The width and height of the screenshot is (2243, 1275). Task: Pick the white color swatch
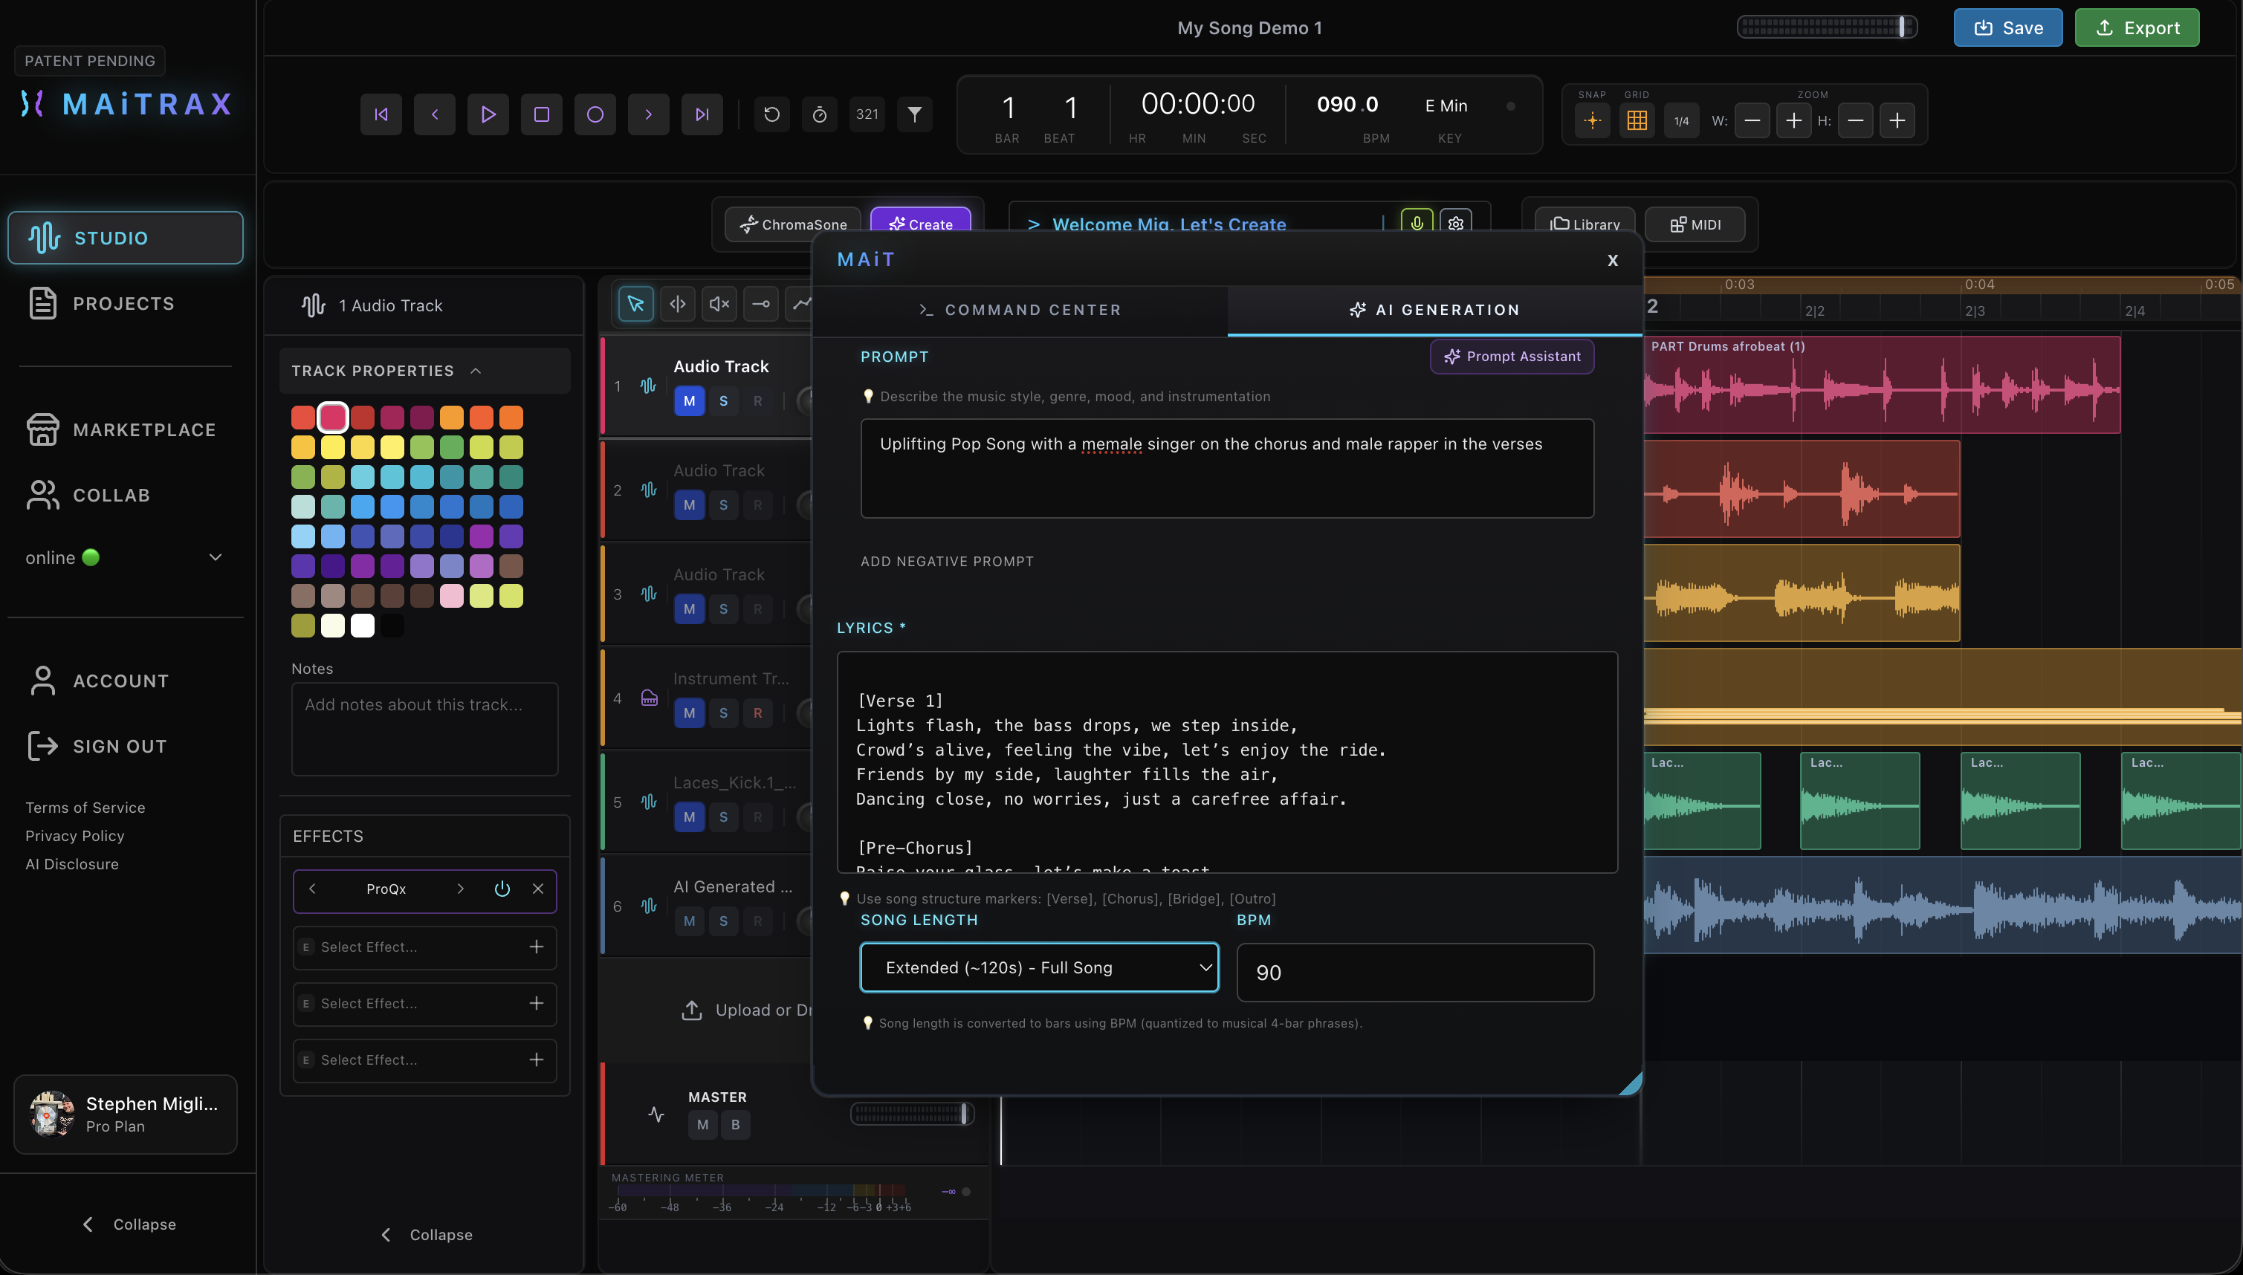click(x=363, y=626)
